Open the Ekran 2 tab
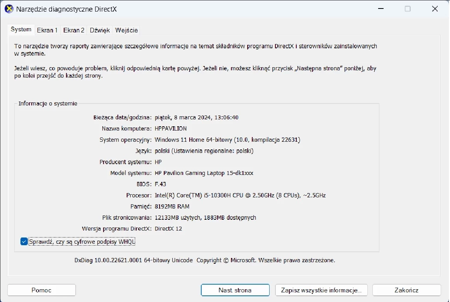The image size is (450, 302). (x=74, y=30)
